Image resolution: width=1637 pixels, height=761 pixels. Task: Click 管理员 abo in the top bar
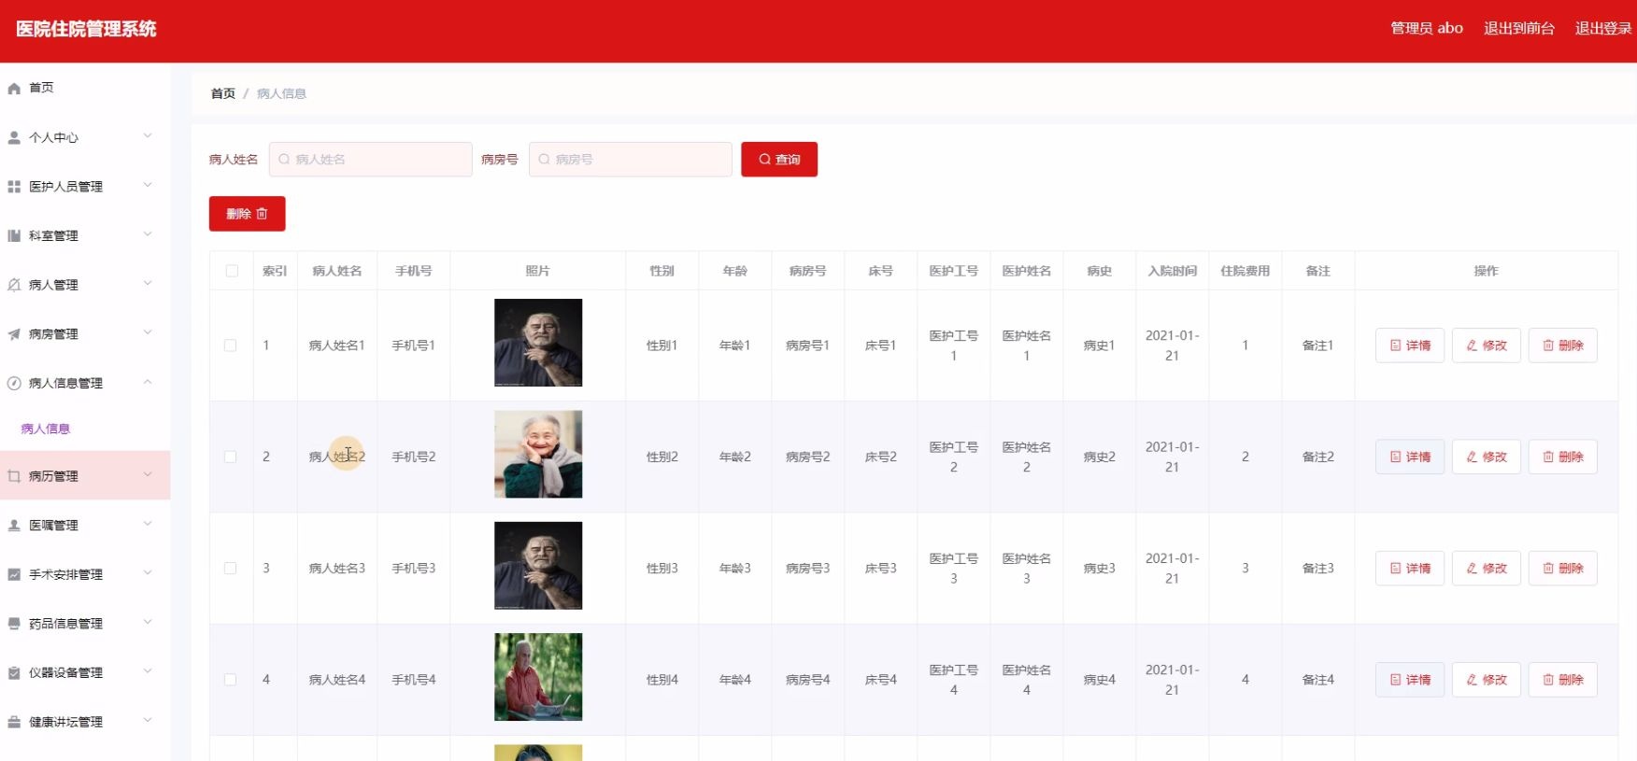(x=1427, y=28)
